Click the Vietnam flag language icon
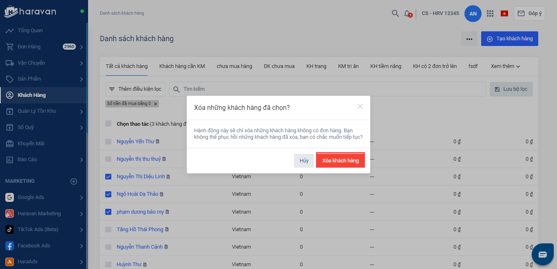 (504, 13)
